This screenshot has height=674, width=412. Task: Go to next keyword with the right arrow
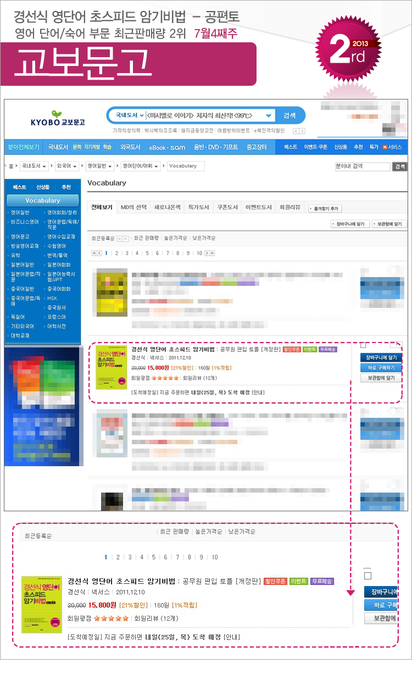pos(302,131)
